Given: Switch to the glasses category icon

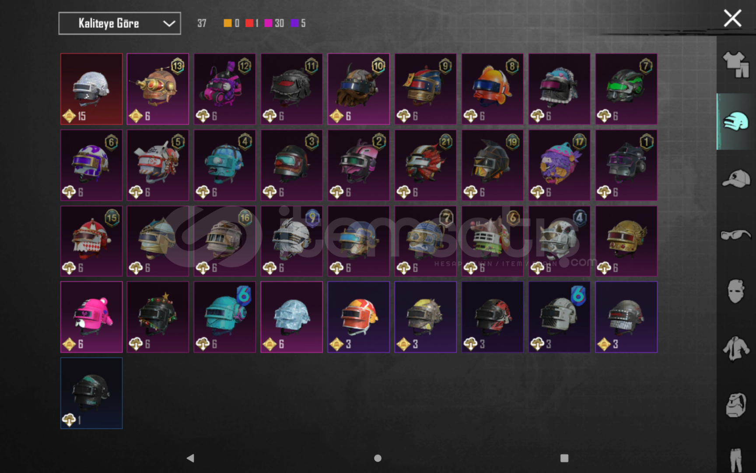Looking at the screenshot, I should coord(736,235).
